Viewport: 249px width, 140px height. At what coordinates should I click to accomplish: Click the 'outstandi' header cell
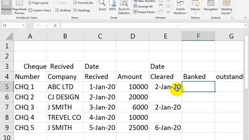[230, 77]
